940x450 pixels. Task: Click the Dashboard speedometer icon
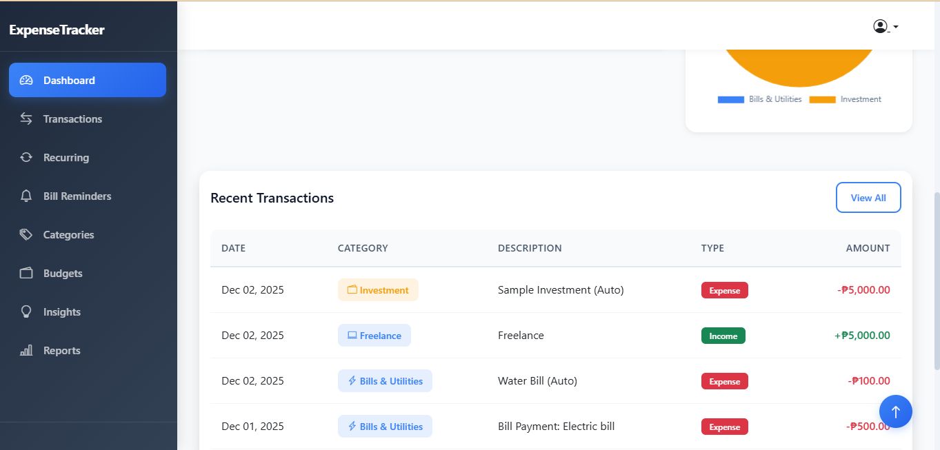click(26, 80)
